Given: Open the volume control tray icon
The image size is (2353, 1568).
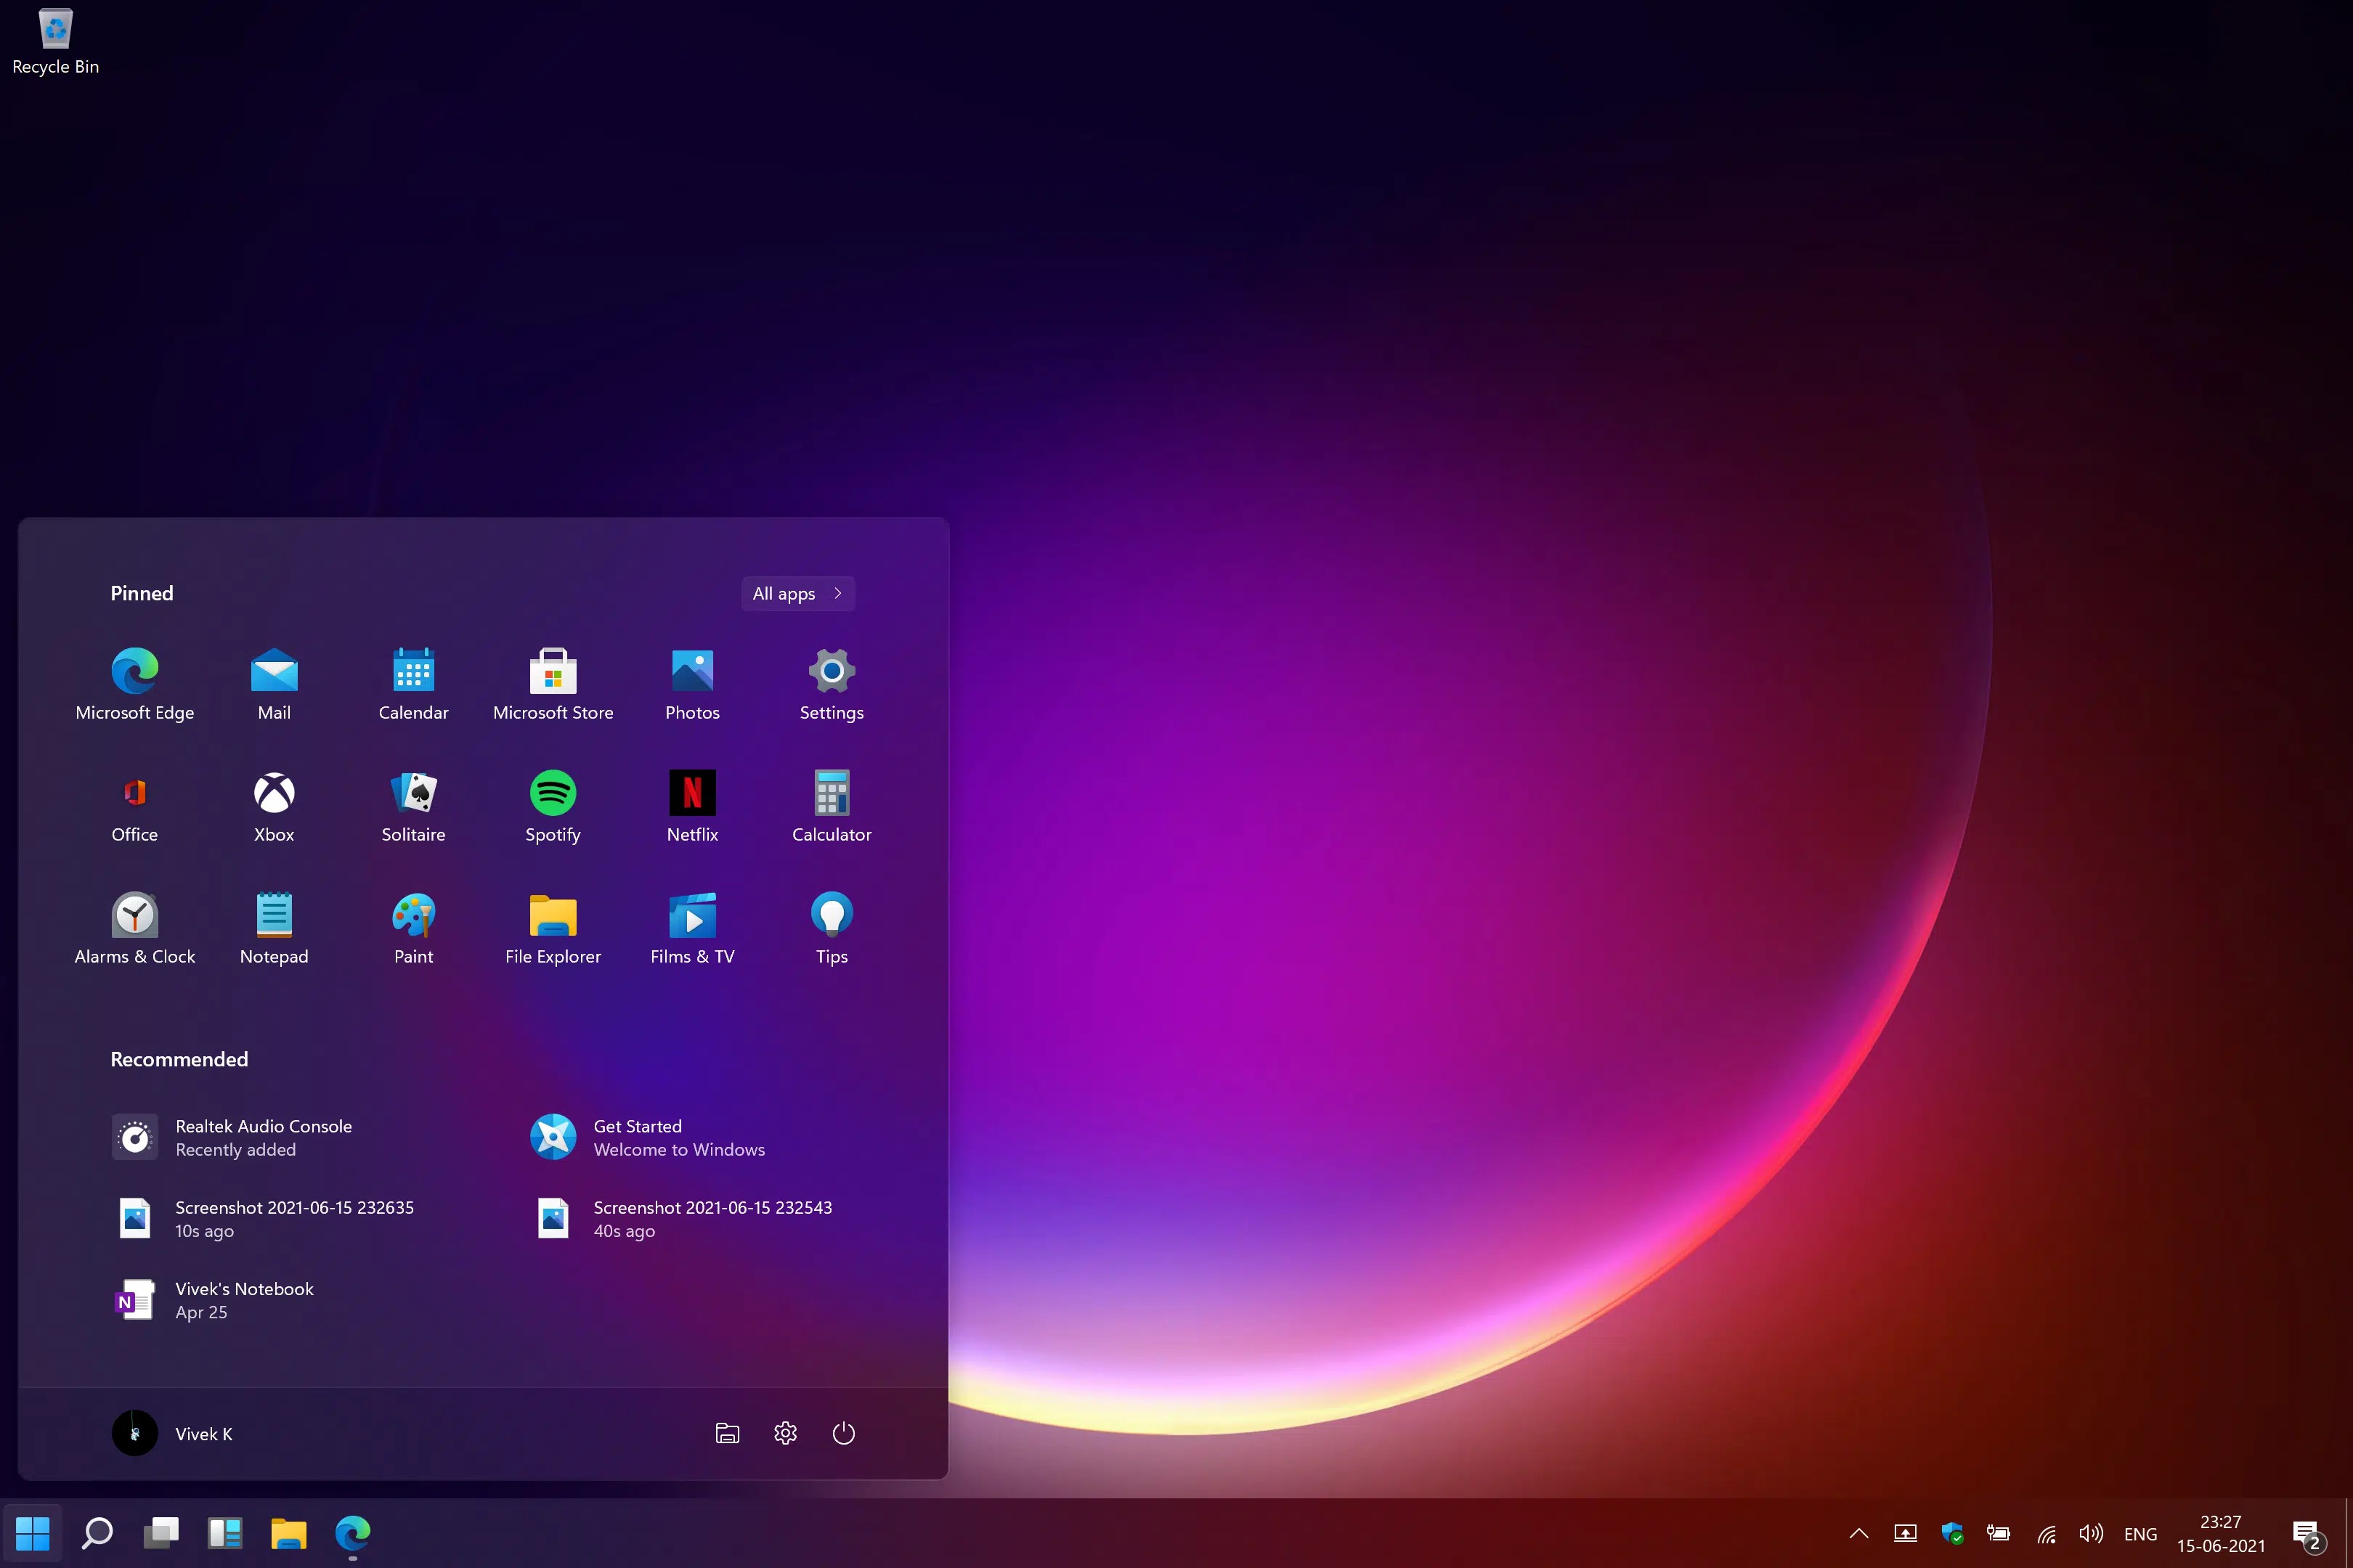Looking at the screenshot, I should (2091, 1533).
